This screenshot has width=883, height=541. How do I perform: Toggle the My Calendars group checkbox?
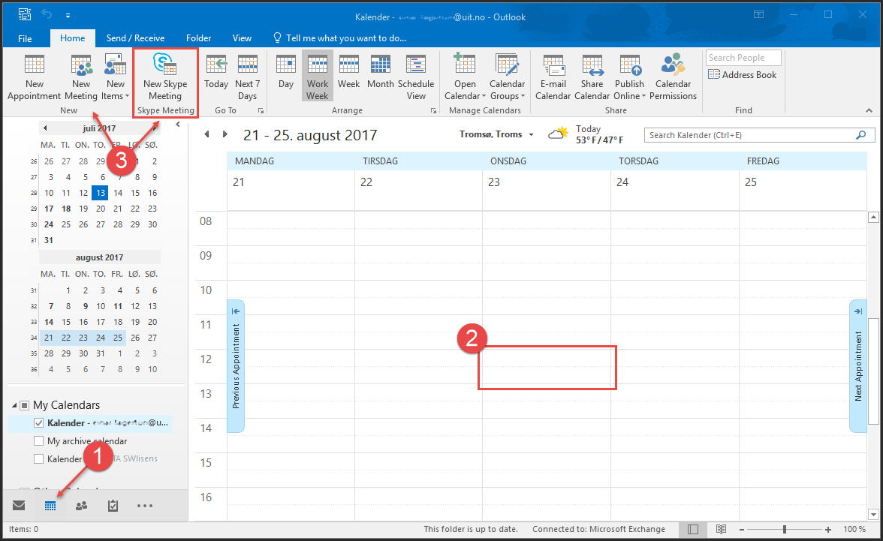[24, 405]
